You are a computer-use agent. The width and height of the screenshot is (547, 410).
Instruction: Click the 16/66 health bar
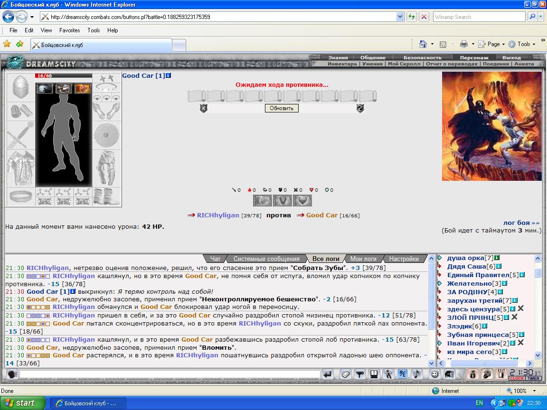tap(64, 75)
